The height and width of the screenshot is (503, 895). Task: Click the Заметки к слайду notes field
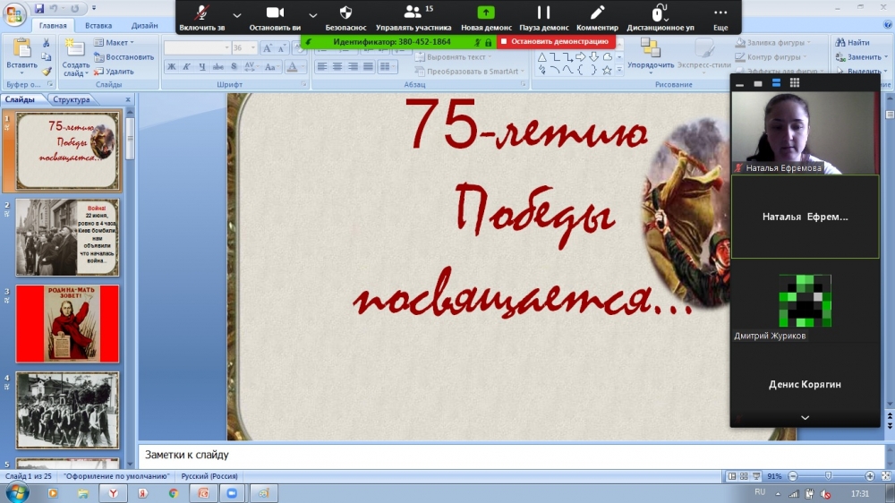511,455
